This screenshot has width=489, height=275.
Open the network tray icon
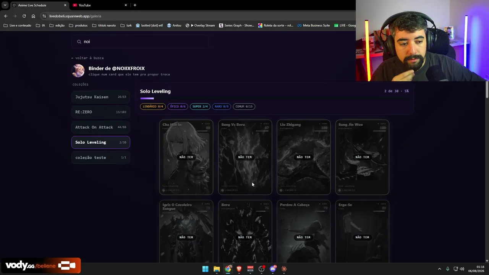click(x=455, y=269)
